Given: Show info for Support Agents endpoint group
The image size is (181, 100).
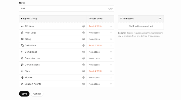Looking at the screenshot, I should [83, 84].
